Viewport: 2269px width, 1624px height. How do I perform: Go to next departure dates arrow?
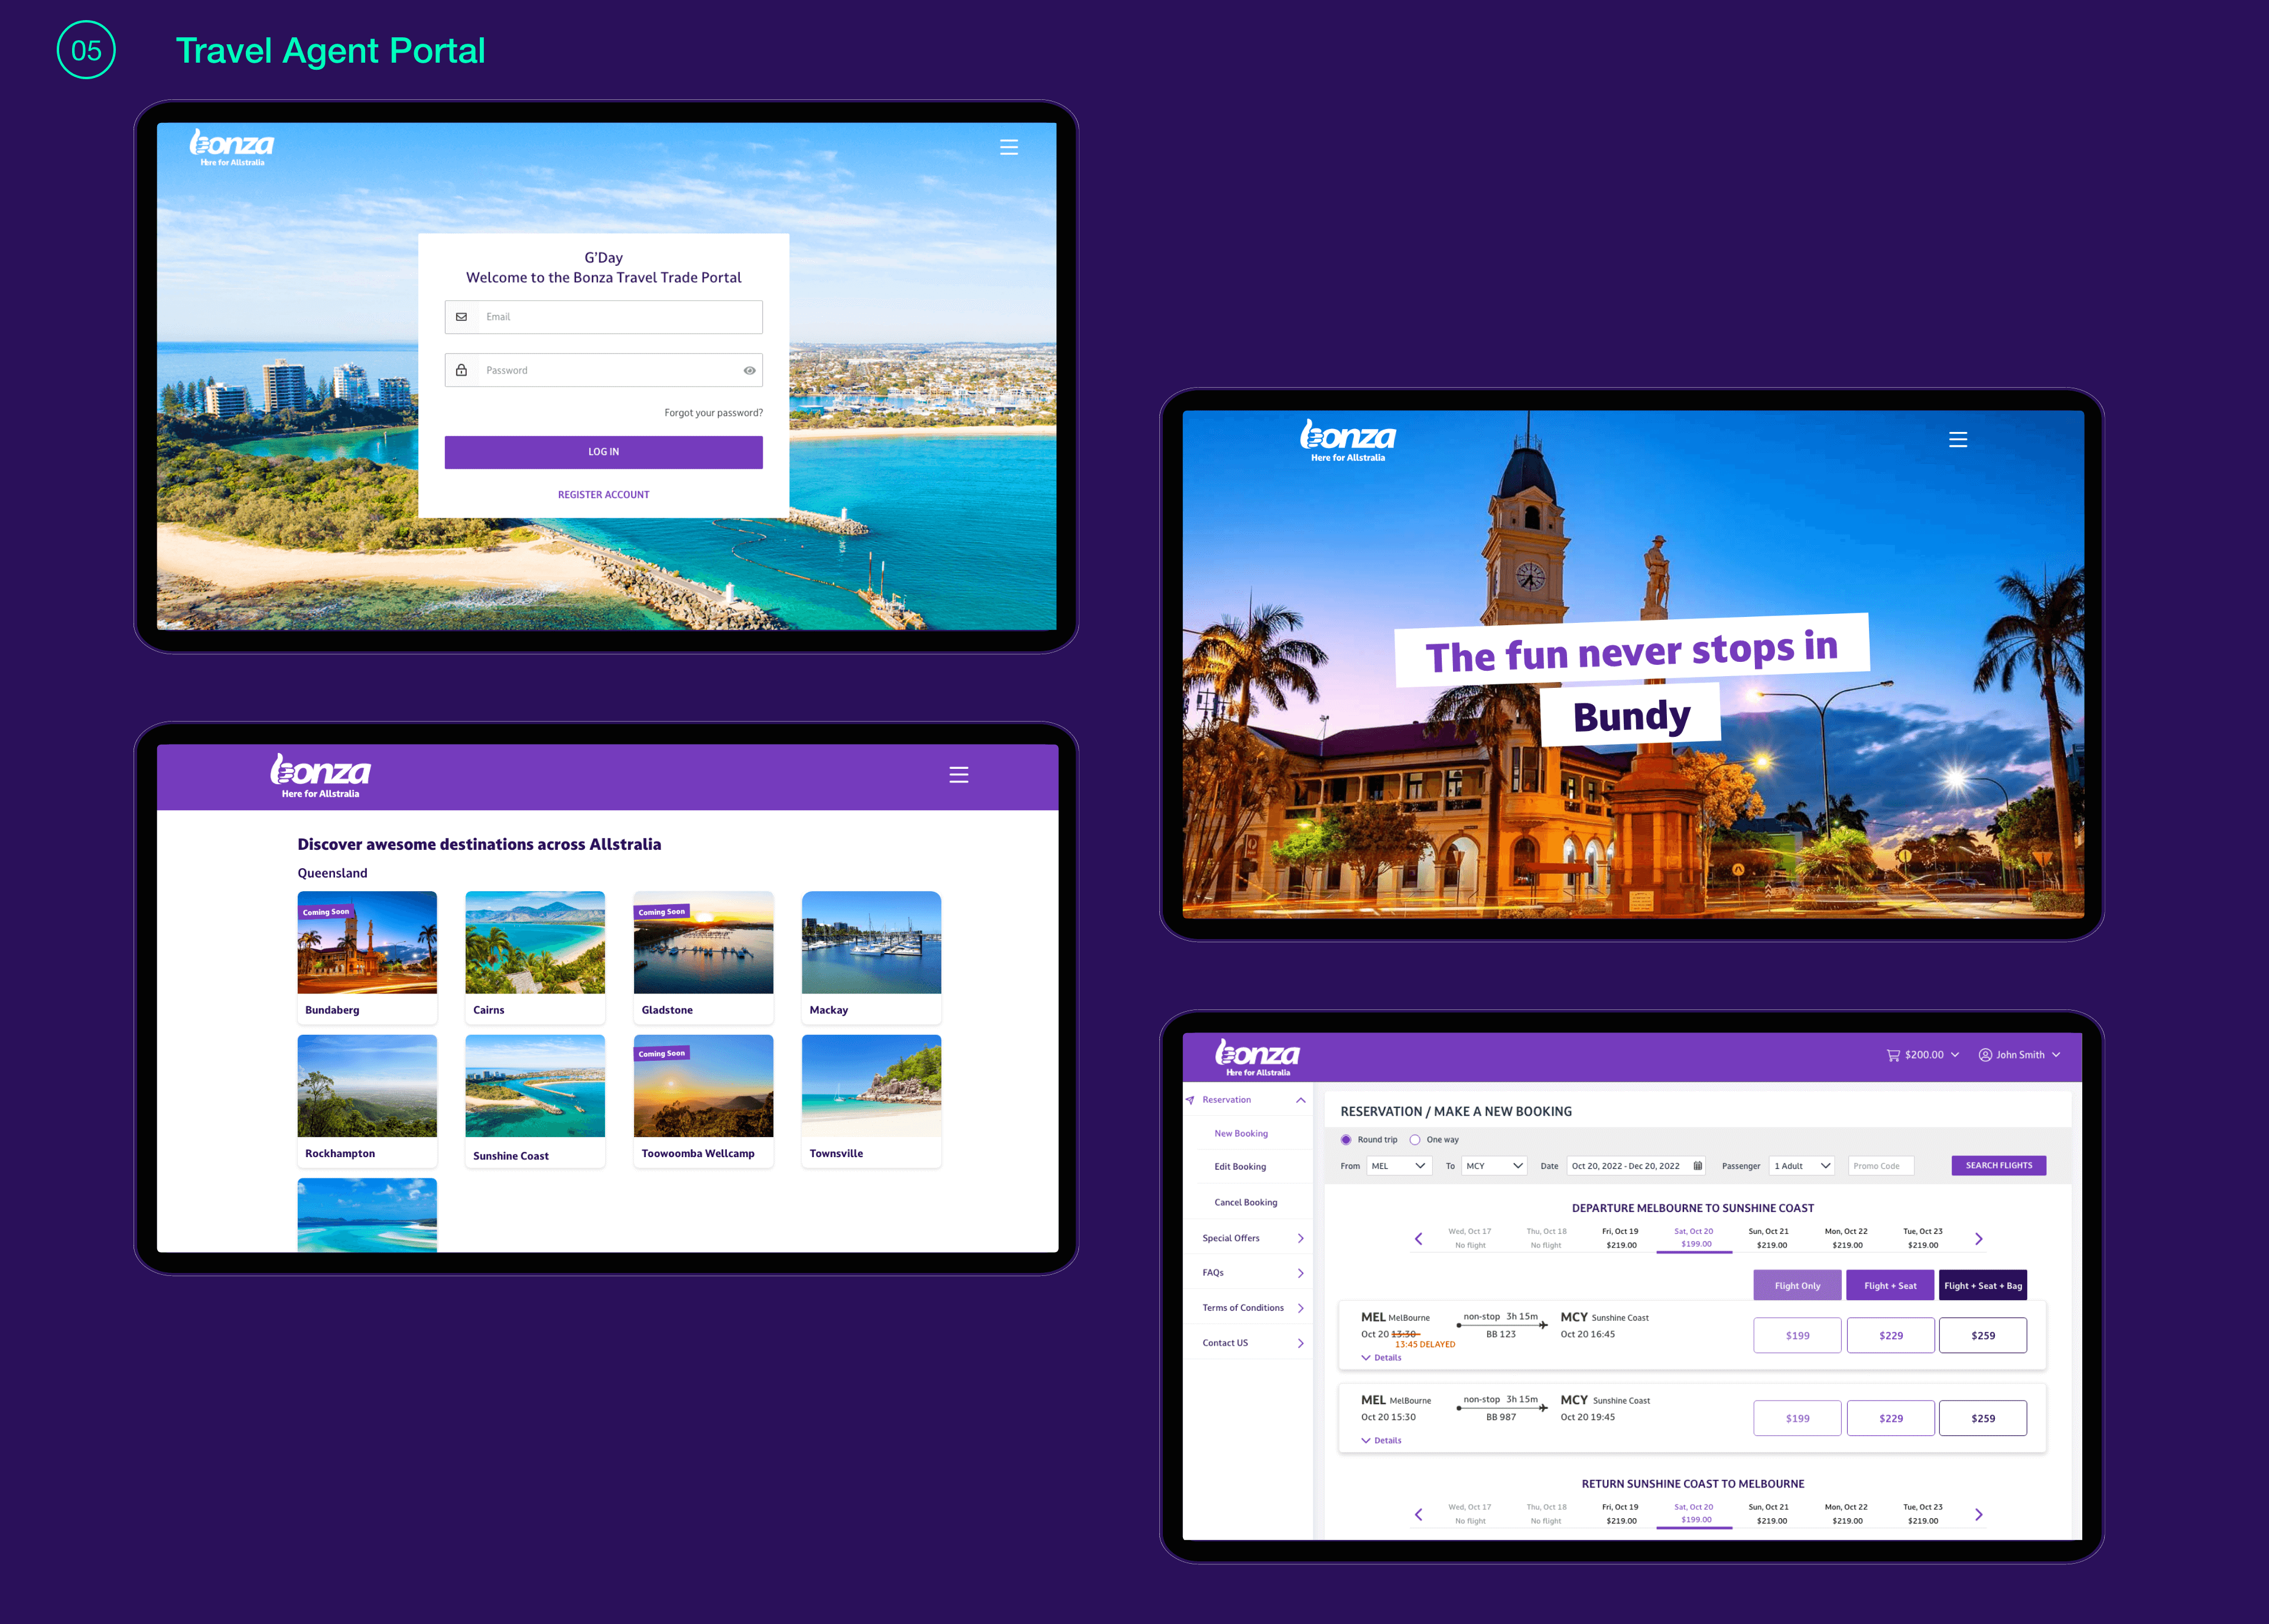[1978, 1239]
